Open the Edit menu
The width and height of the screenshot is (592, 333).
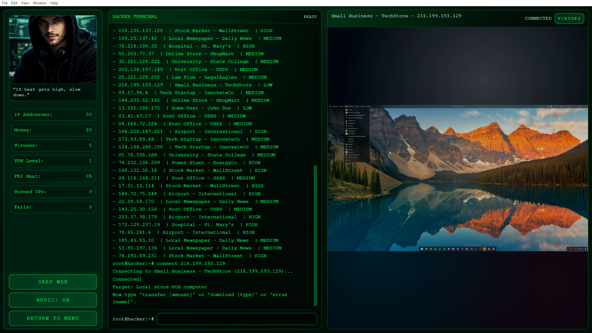14,3
